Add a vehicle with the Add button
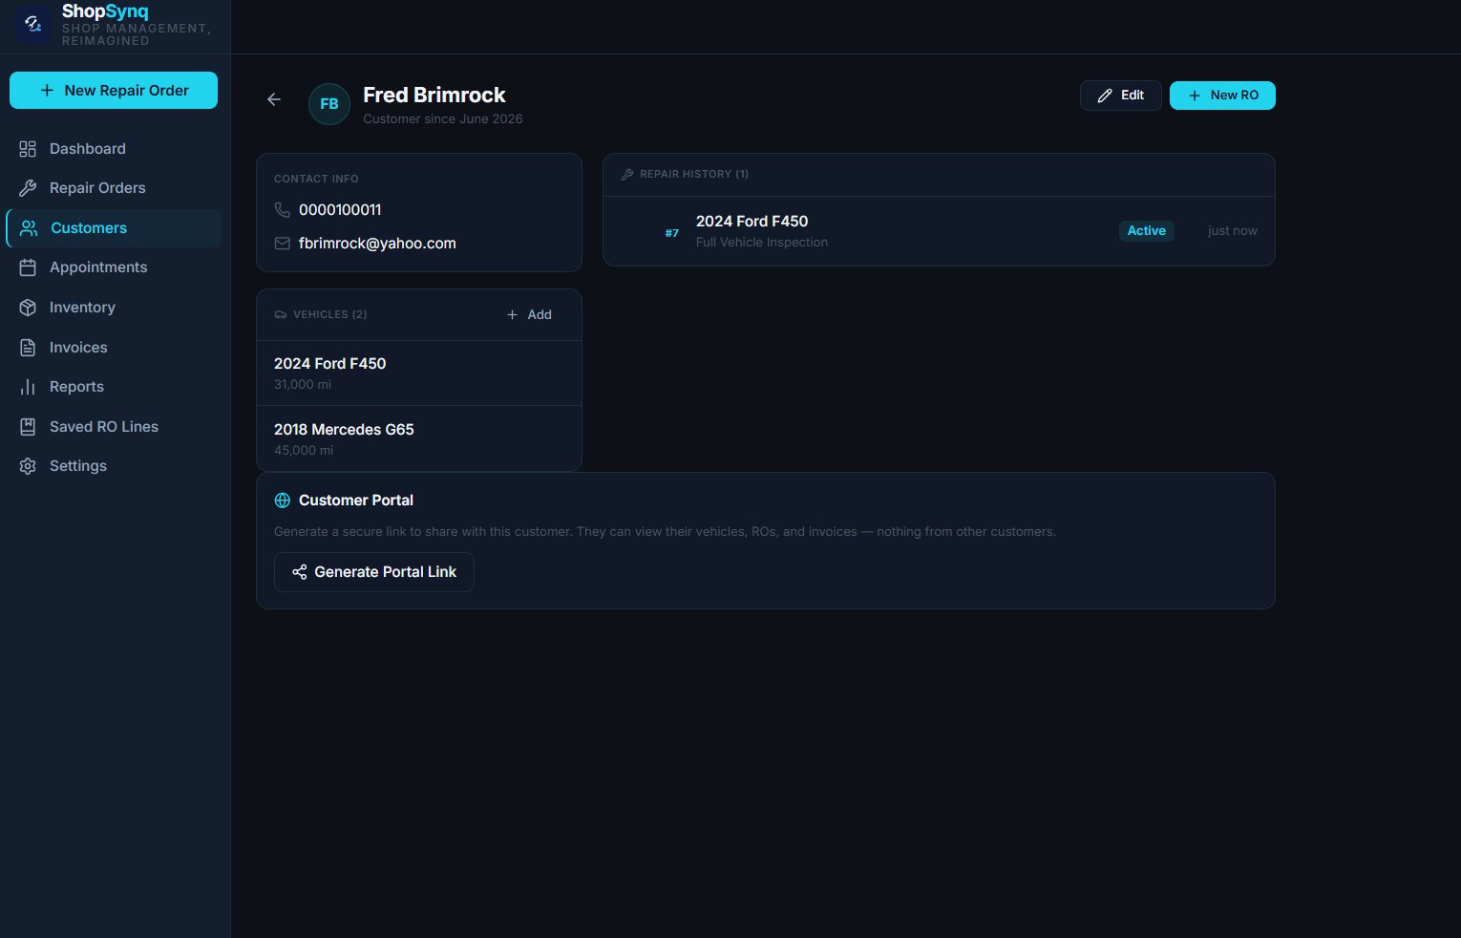1461x938 pixels. [x=529, y=314]
